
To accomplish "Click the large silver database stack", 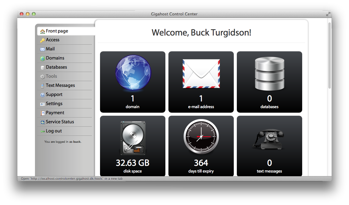I will coord(270,73).
